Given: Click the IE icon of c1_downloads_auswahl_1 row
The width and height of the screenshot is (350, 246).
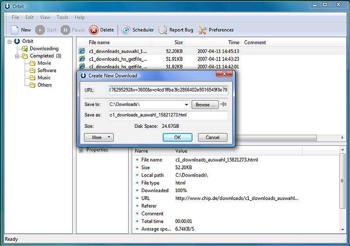Looking at the screenshot, I should [x=82, y=51].
